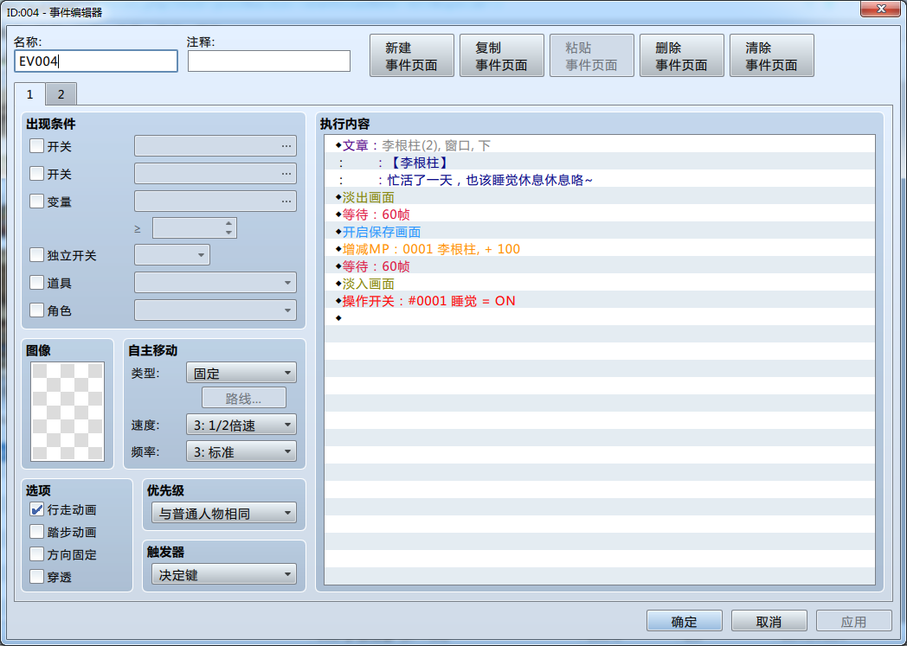
Task: Click the 路线... route button
Action: tap(243, 398)
